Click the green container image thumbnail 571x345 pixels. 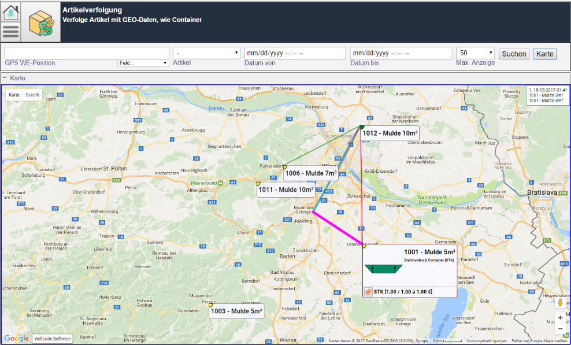point(383,269)
